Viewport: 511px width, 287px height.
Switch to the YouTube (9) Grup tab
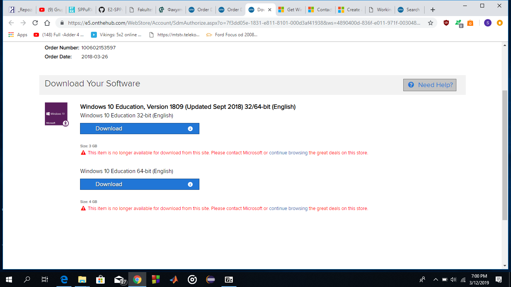pyautogui.click(x=51, y=10)
